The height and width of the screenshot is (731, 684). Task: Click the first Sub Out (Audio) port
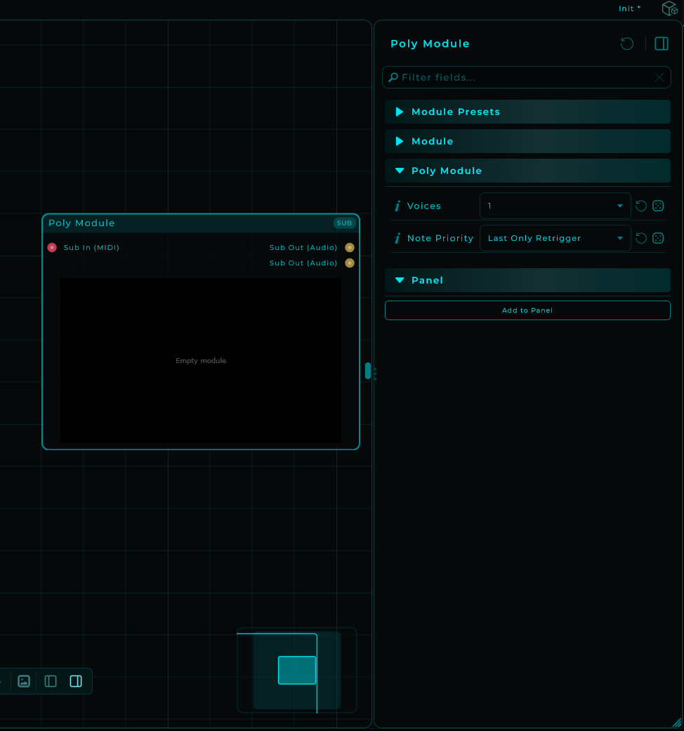350,248
